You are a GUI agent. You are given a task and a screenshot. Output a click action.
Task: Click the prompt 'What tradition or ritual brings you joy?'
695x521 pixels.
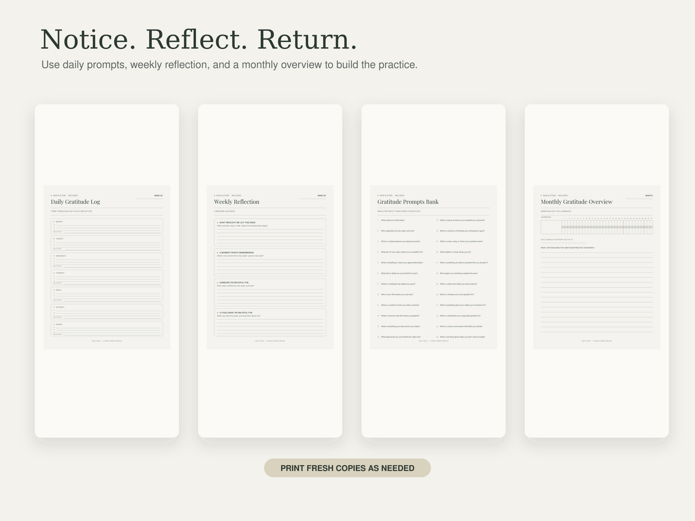point(455,252)
